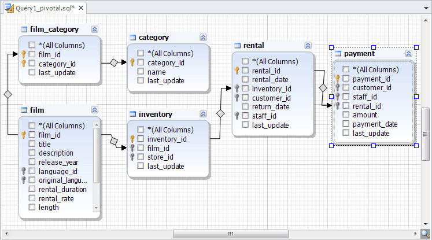Click the foreign key icon beside staff_id in rental
432x240 pixels.
coord(237,116)
